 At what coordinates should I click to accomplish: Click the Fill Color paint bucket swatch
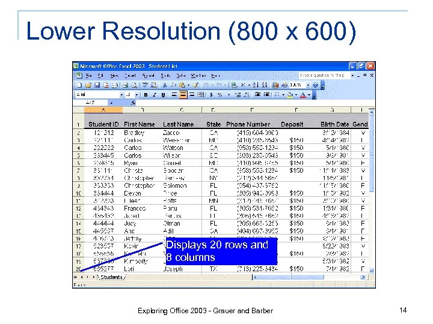[290, 95]
